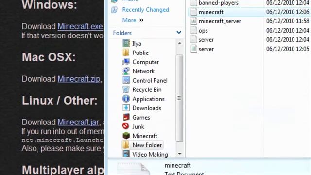This screenshot has height=175, width=311.
Task: Click the Junk prohibited-sign icon
Action: (126, 126)
